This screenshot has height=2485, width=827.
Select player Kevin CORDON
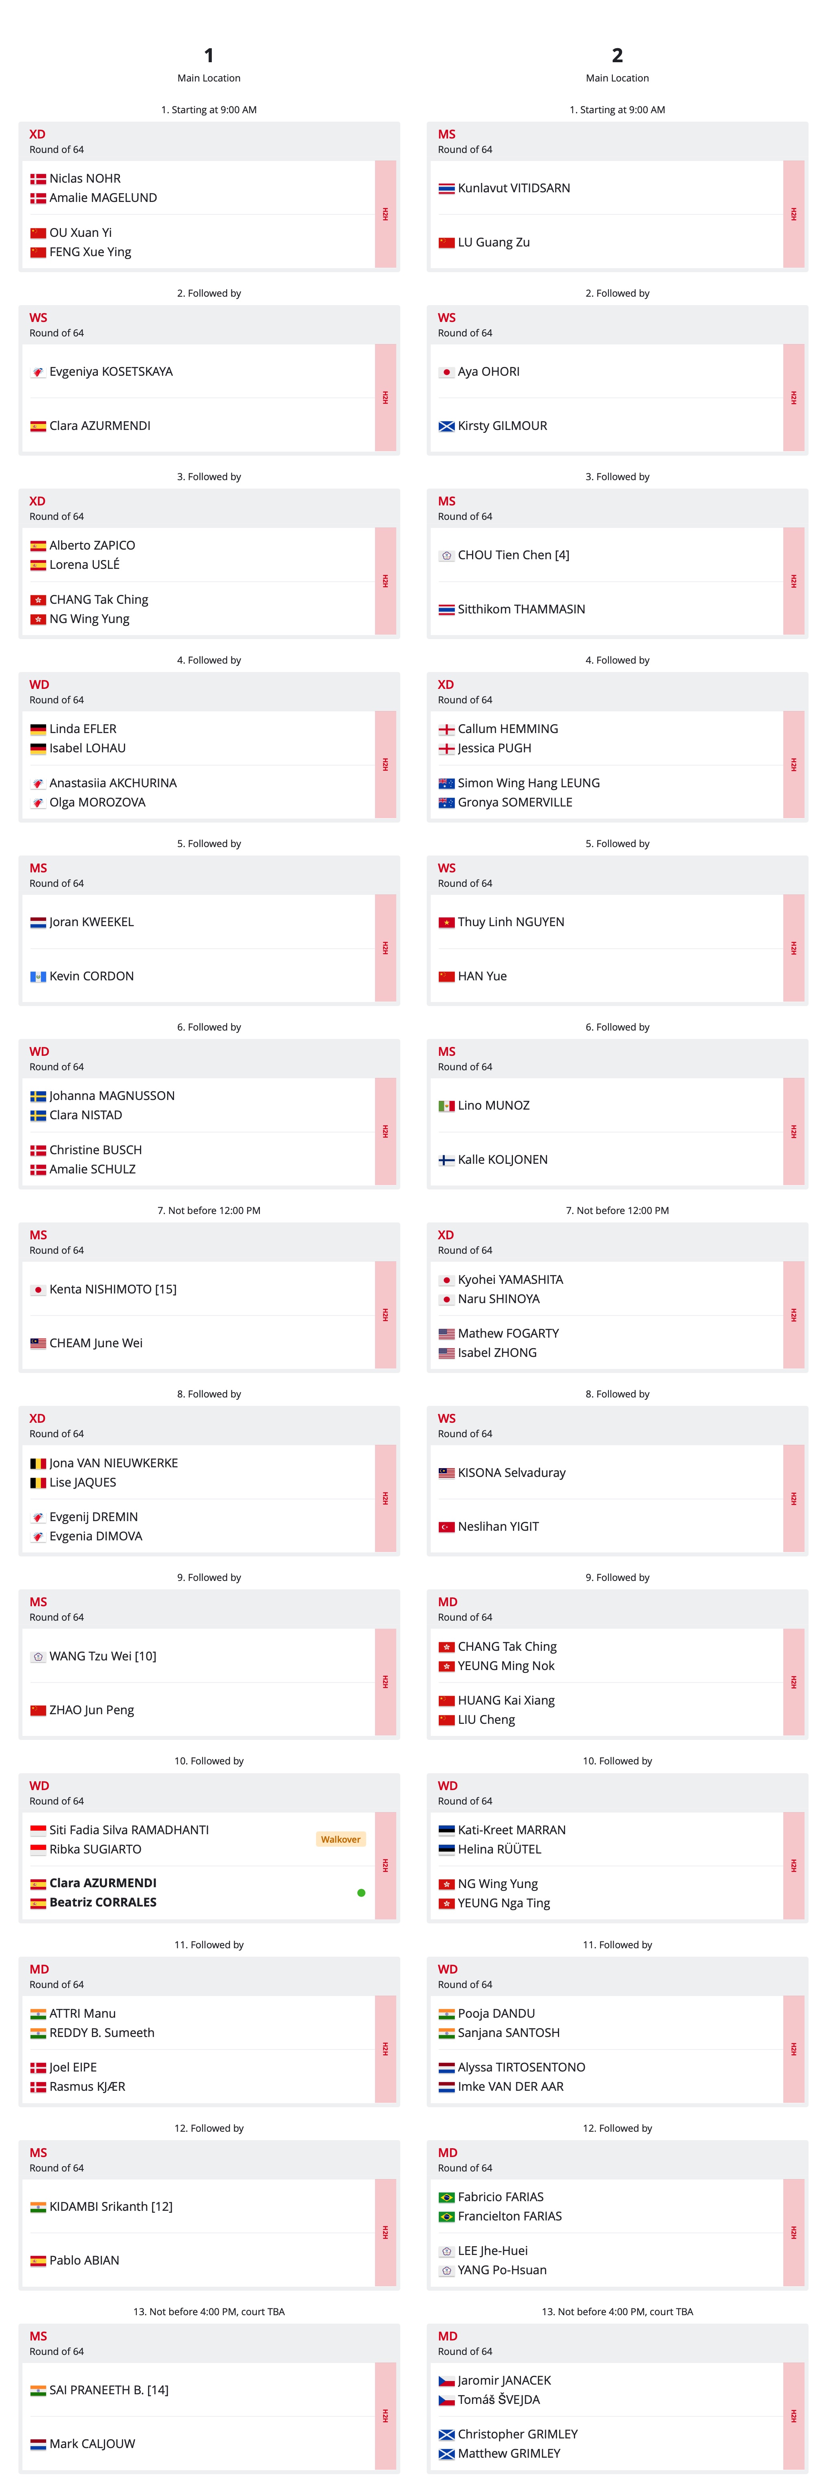[91, 976]
